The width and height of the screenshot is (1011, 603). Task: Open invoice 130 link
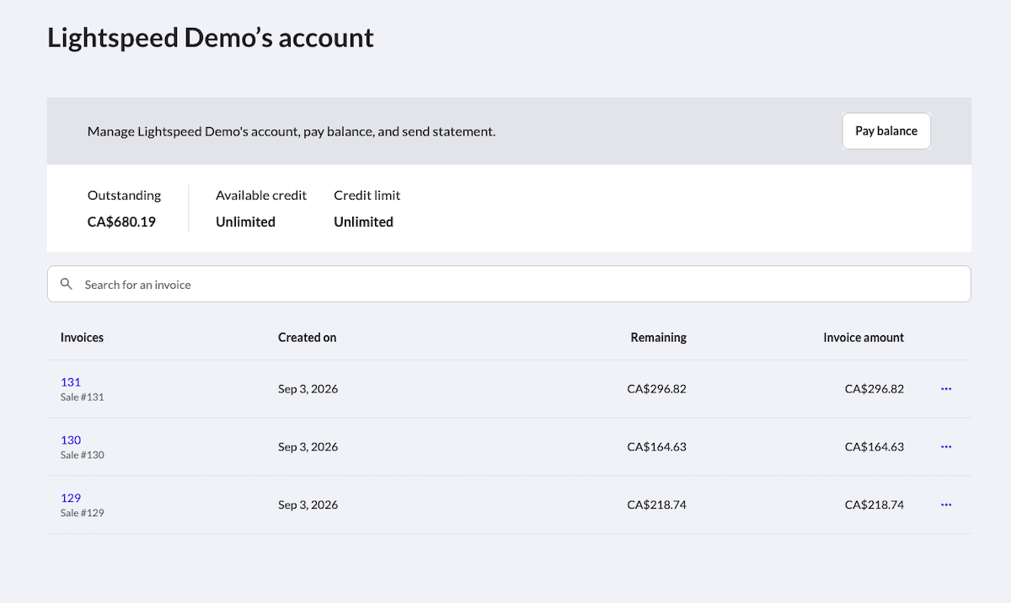pyautogui.click(x=71, y=440)
